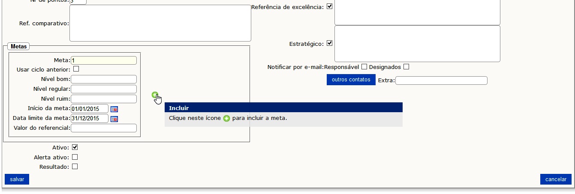575x194 pixels.
Task: Select the Nível ruim input box
Action: pos(103,99)
